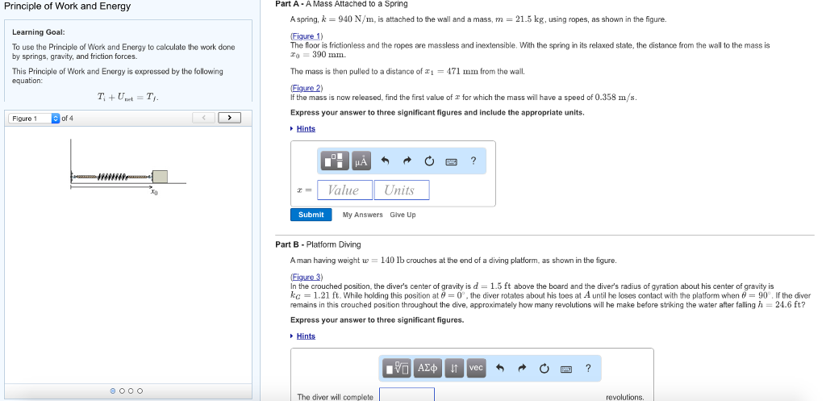Open the Figure 1 link
Viewport: 826px width, 401px height.
(x=306, y=36)
